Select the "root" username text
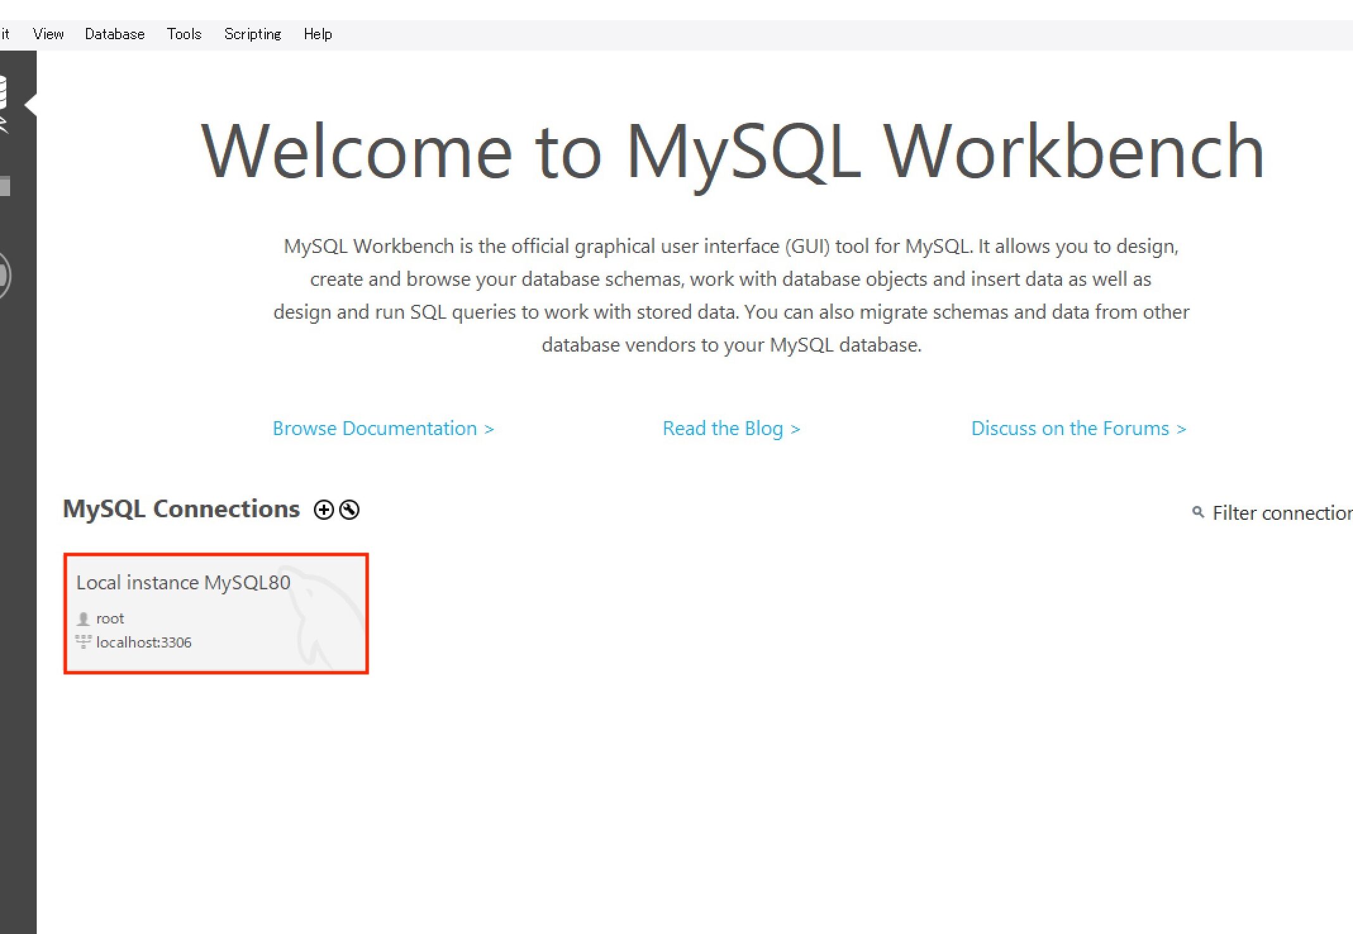The image size is (1353, 934). [x=110, y=618]
